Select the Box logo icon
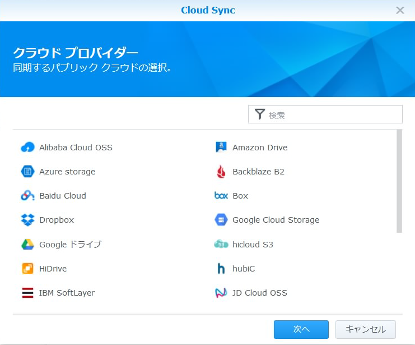415x345 pixels. pyautogui.click(x=221, y=196)
